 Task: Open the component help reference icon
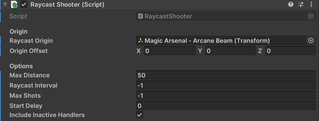pyautogui.click(x=291, y=4)
